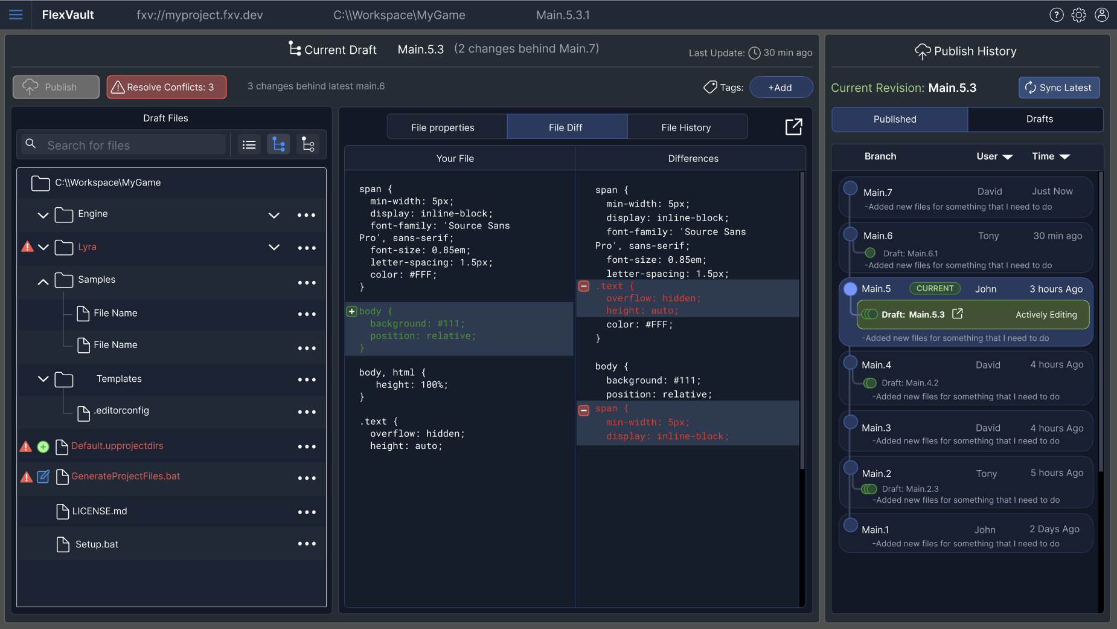Click Sync Latest button
The height and width of the screenshot is (629, 1117).
pos(1059,88)
